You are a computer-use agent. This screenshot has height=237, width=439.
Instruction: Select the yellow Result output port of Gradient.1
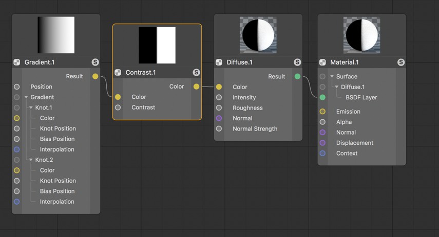(95, 76)
